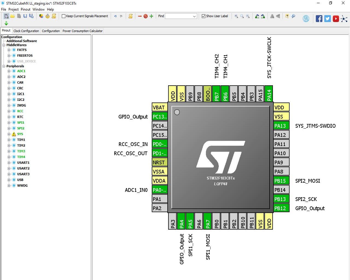Image resolution: width=350 pixels, height=280 pixels.
Task: Uncheck the Show User Label checkbox
Action: pyautogui.click(x=203, y=16)
